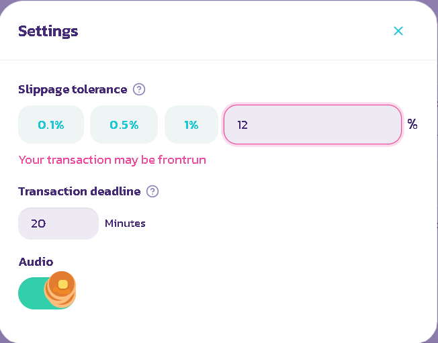Close the Settings dialog with the X

click(x=398, y=31)
